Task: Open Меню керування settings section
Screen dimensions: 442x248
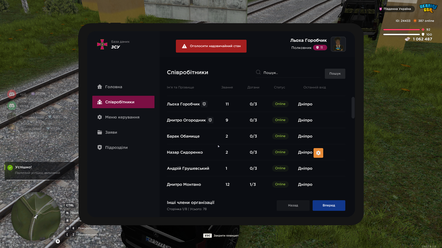Action: point(123,117)
